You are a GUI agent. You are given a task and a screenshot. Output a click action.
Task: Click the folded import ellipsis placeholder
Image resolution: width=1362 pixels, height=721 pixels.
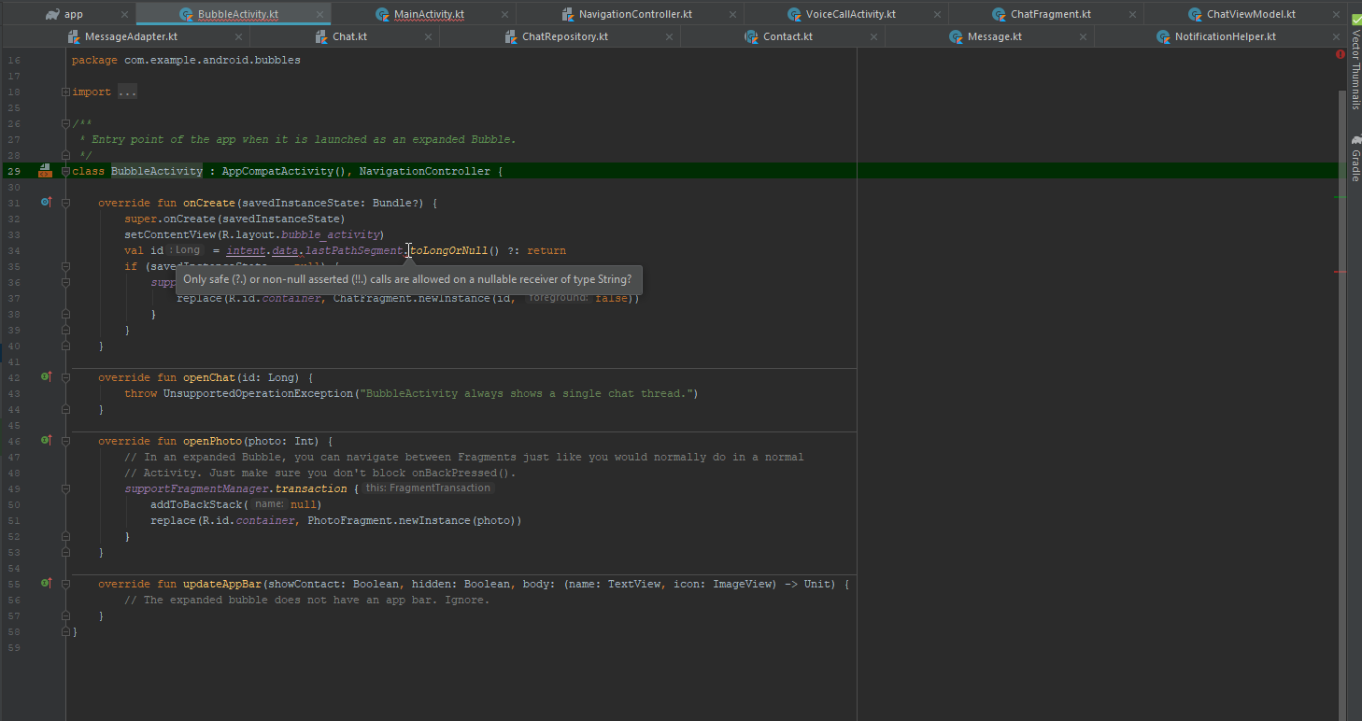click(127, 92)
